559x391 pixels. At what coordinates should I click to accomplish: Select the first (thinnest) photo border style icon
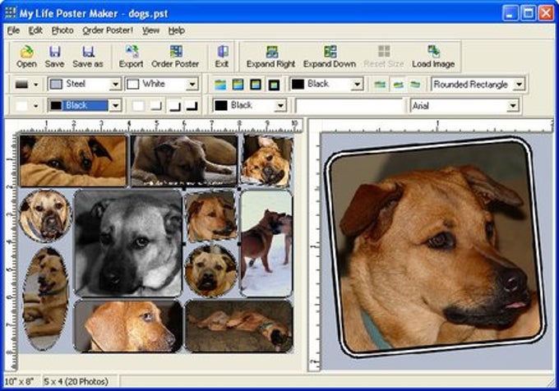coord(220,85)
